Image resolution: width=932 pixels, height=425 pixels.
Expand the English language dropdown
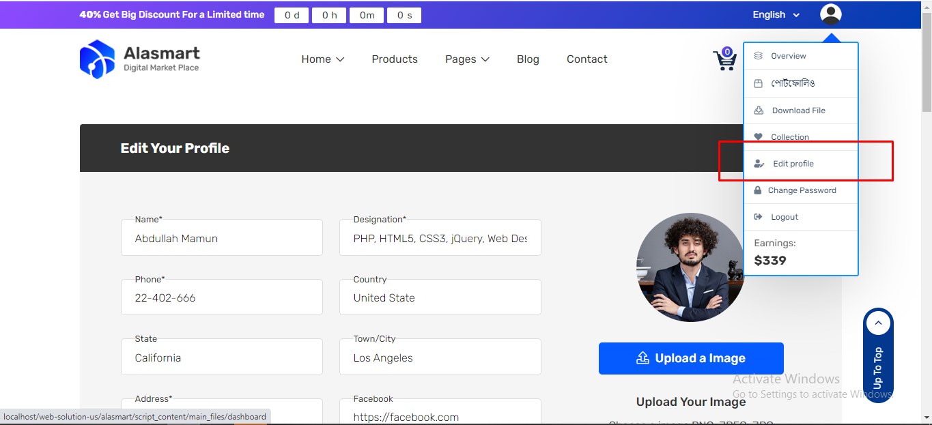(x=776, y=14)
